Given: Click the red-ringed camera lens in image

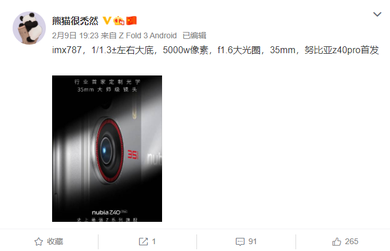Looking at the screenshot, I should coord(108,150).
